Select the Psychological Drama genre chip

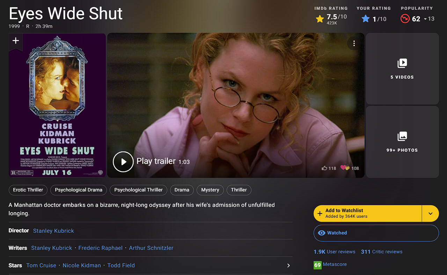pos(79,190)
